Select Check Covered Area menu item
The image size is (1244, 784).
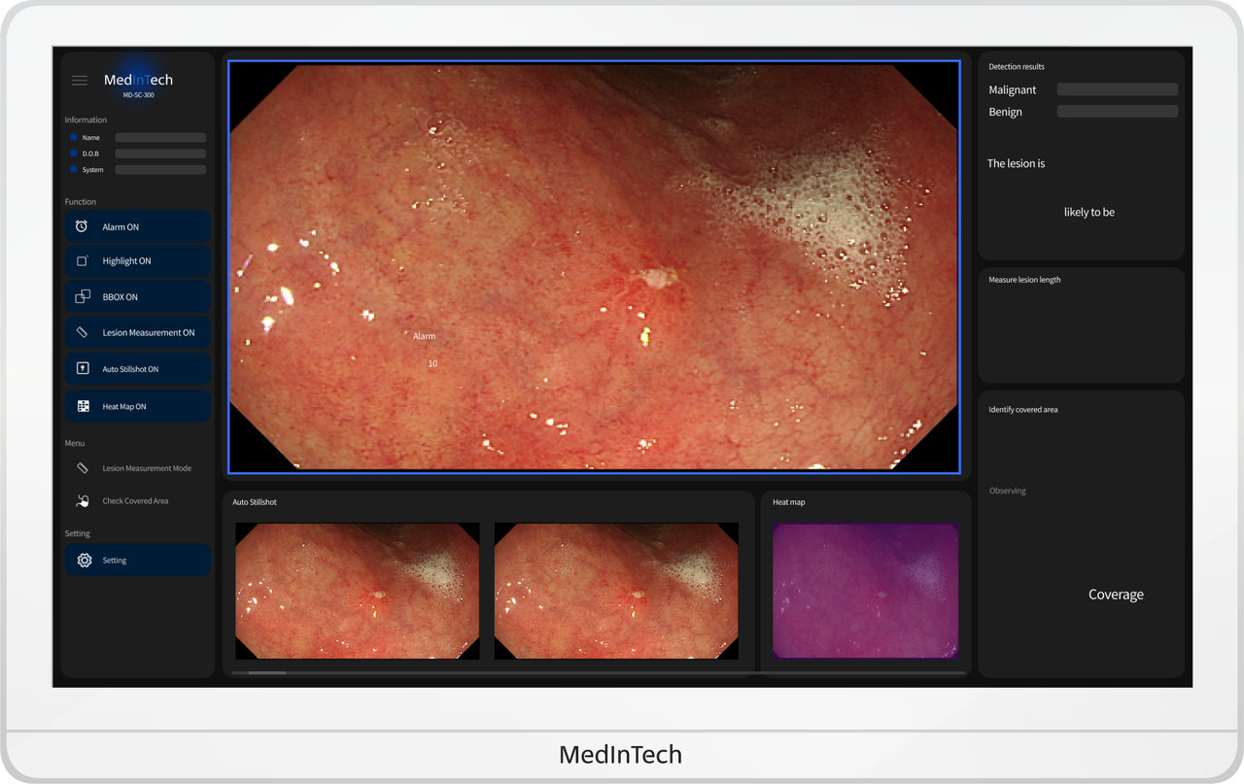pos(135,501)
